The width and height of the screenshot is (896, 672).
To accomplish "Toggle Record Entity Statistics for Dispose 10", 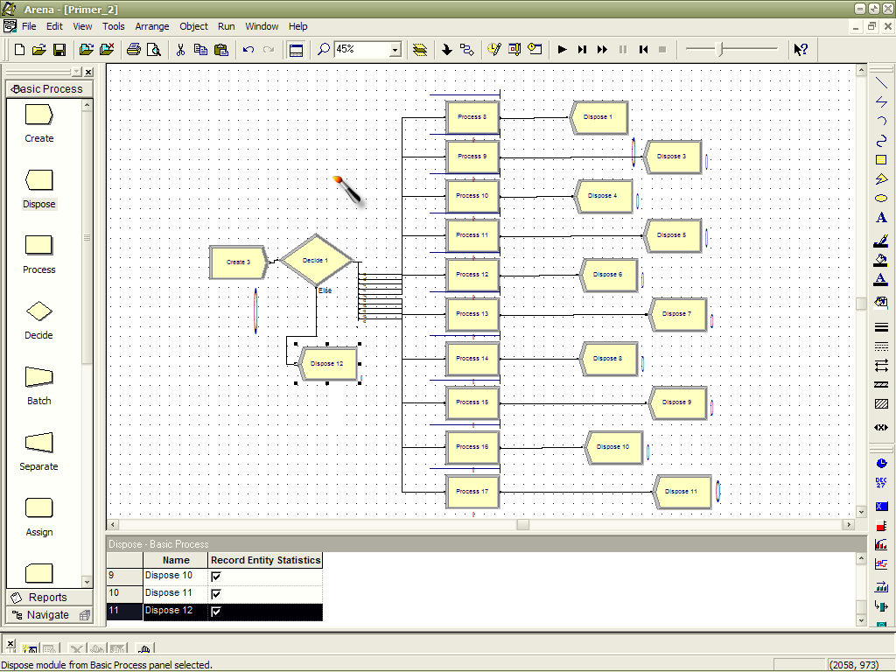I will coord(216,577).
